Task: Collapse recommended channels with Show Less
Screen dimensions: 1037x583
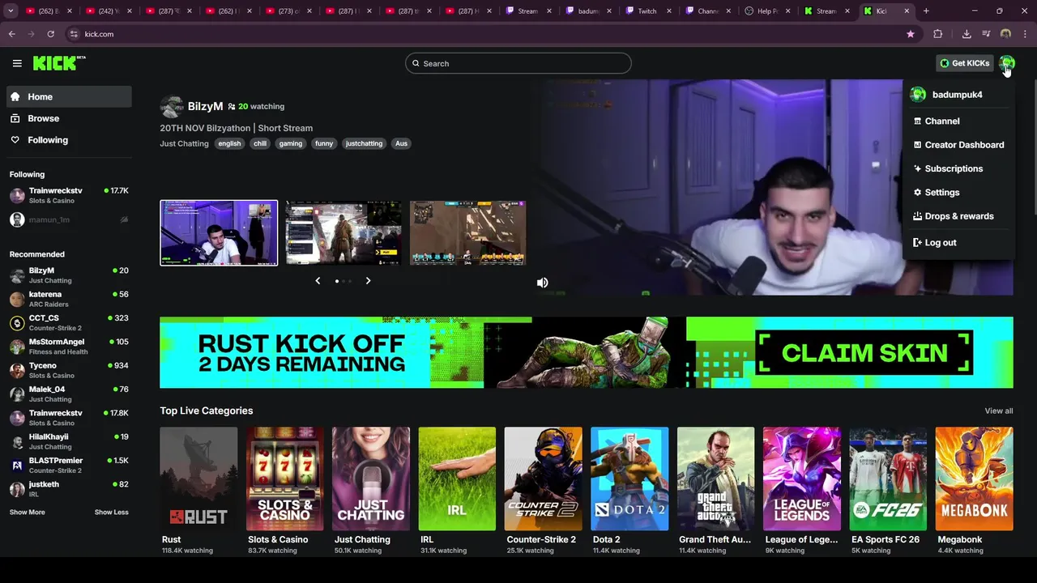Action: [111, 512]
